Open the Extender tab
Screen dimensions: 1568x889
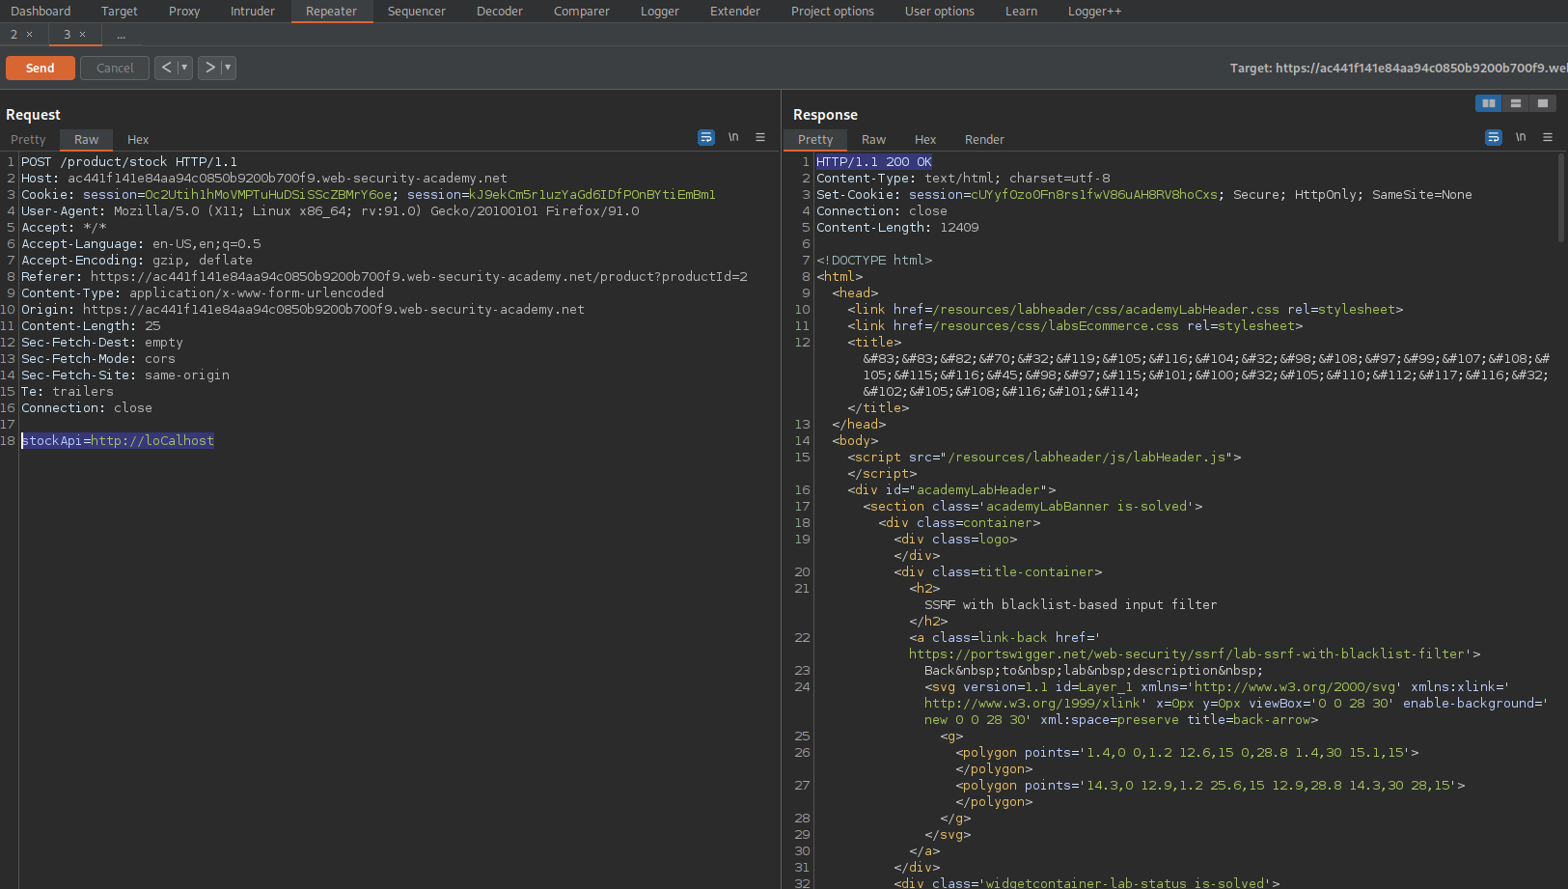point(735,12)
